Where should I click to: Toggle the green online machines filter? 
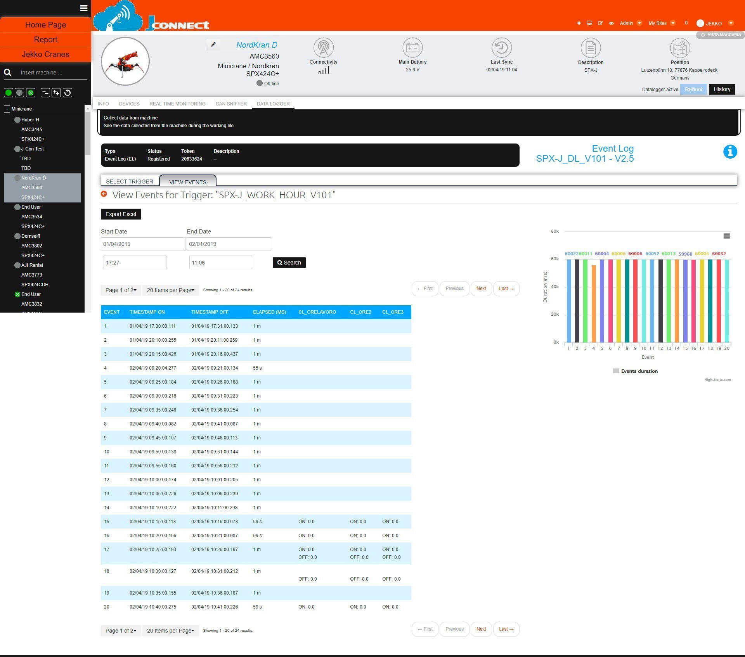tap(8, 93)
